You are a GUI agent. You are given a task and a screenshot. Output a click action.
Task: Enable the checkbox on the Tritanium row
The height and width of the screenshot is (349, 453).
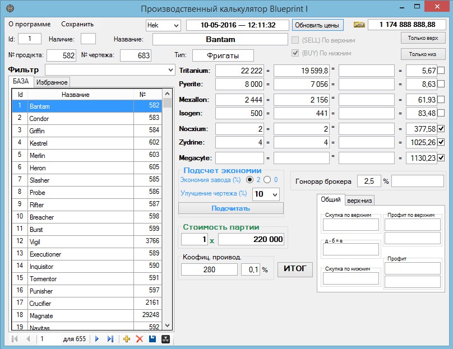pos(441,71)
